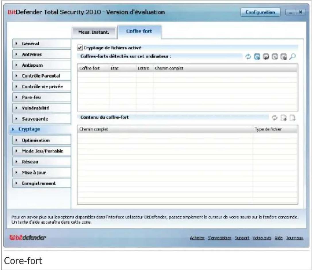
Task: Sort by the État column header
Action: click(123, 68)
